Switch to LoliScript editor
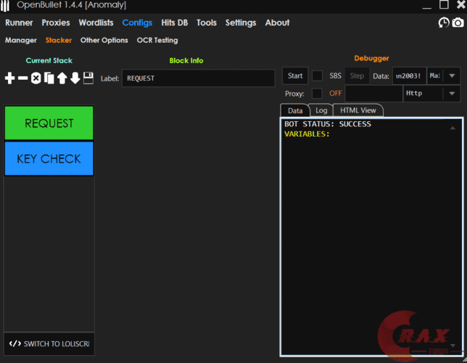The height and width of the screenshot is (363, 467). pos(49,343)
